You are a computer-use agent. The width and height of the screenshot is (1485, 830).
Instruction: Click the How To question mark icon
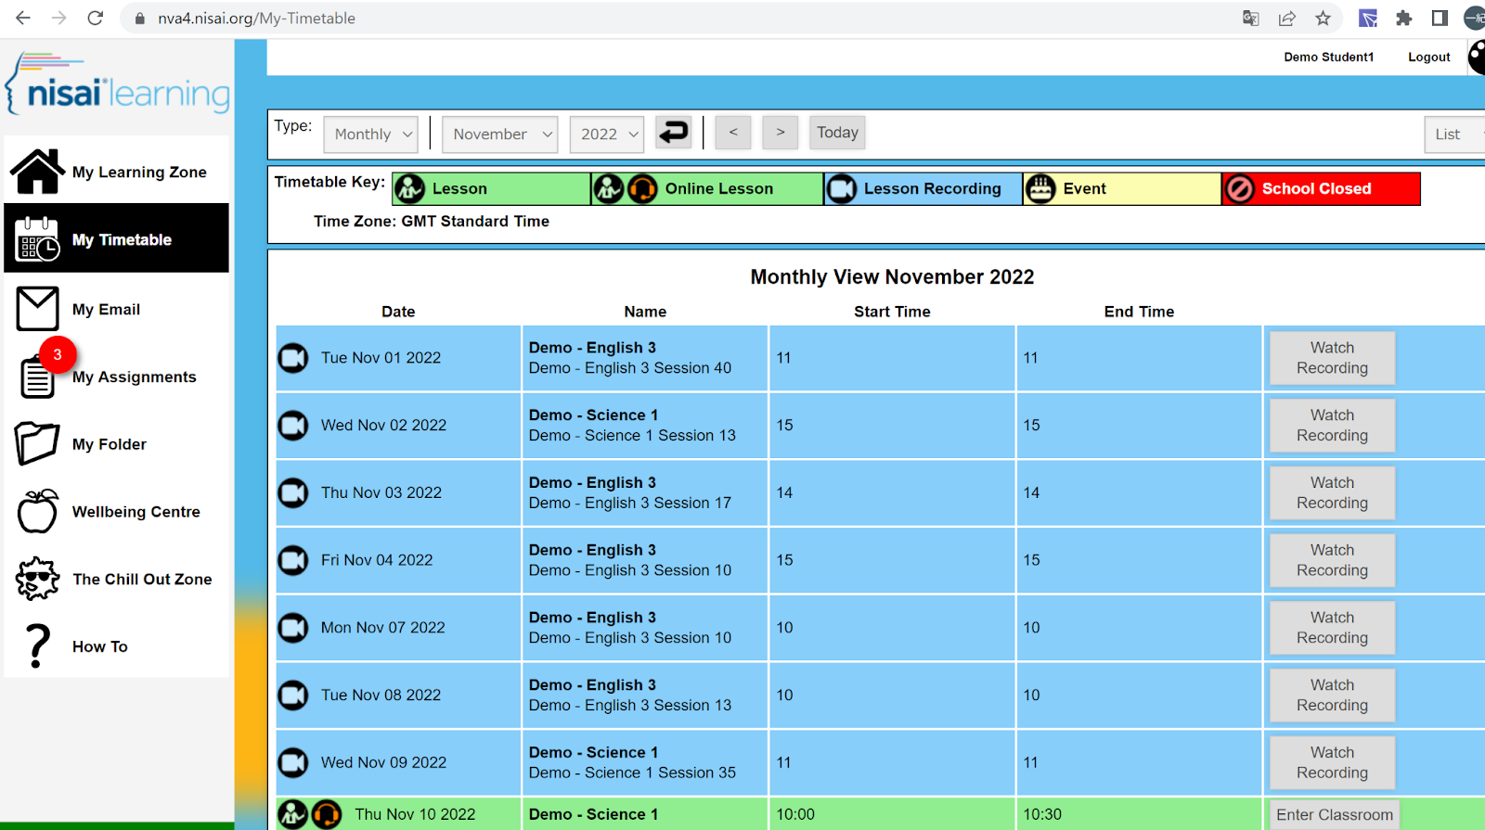37,646
